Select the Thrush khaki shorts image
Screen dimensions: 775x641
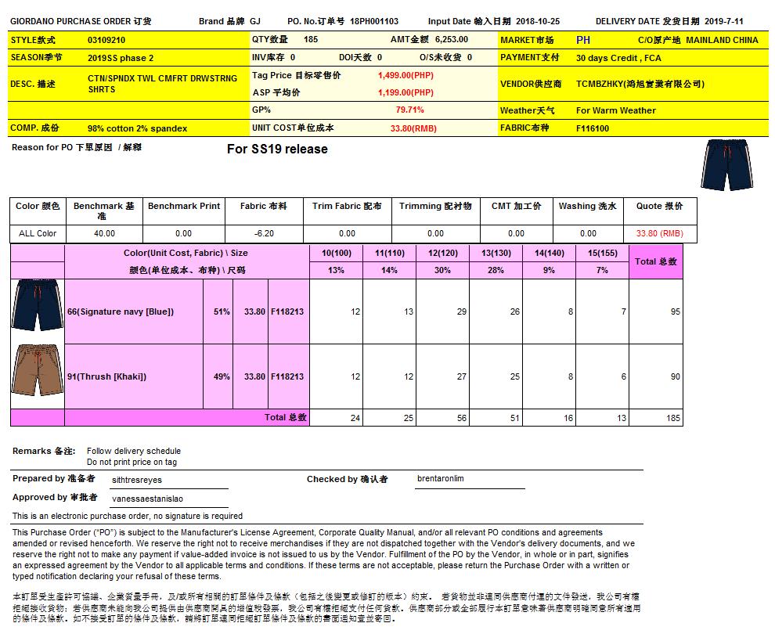(37, 373)
